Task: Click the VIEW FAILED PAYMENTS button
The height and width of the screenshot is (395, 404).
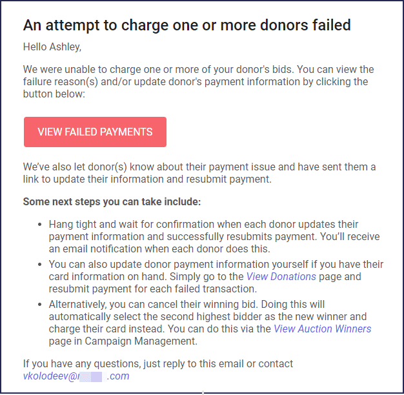Action: point(95,132)
